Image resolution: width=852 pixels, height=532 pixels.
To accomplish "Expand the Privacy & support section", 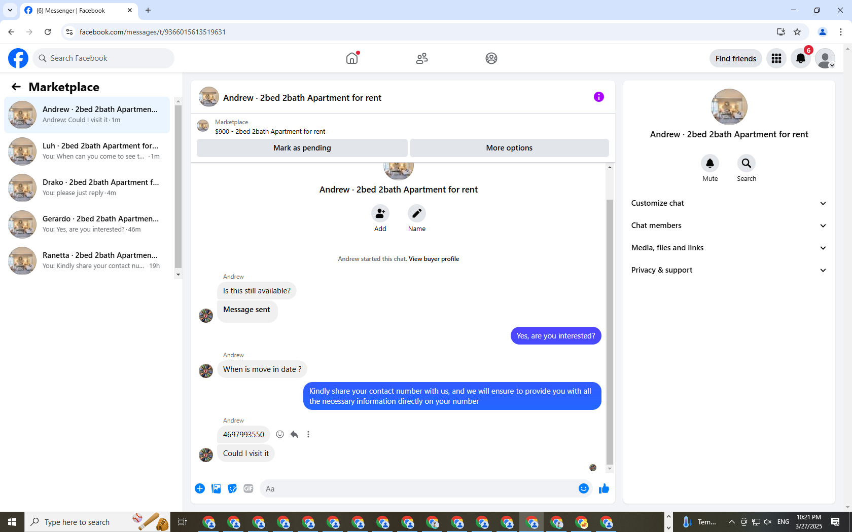I will [x=729, y=270].
